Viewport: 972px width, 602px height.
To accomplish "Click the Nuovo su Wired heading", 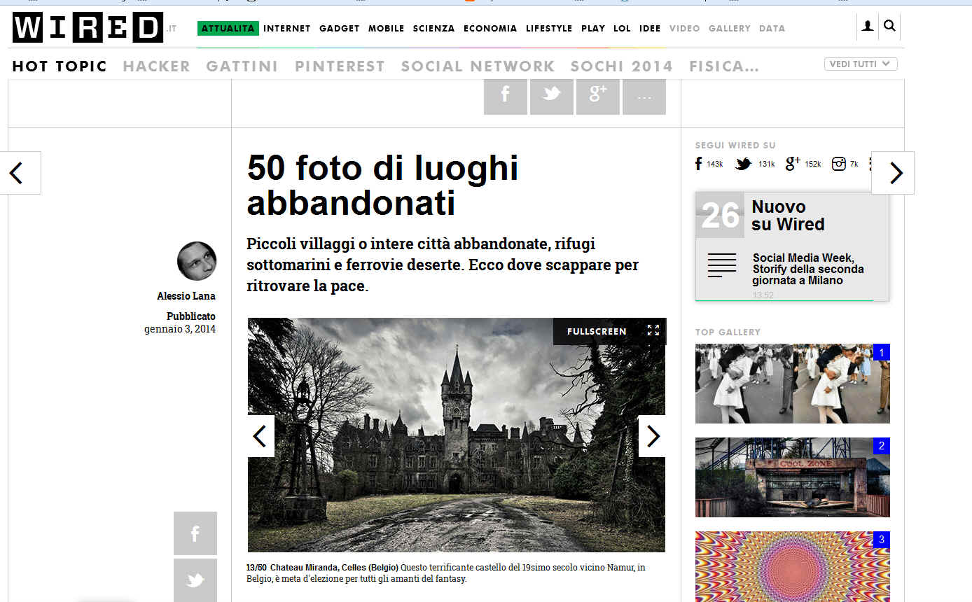I will point(788,216).
